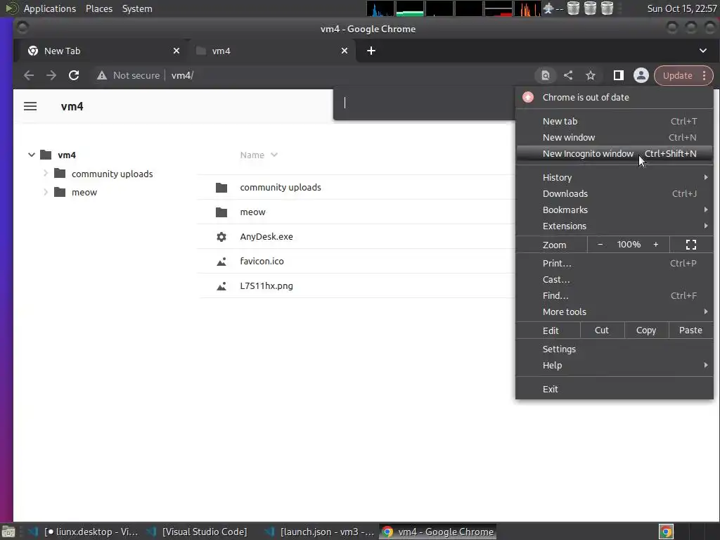Click the favicon.ico file name
This screenshot has height=540, width=720.
262,262
